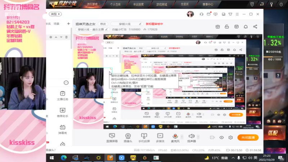Viewport: 288px width, 162px height.
Task: Open the blue K app on the taskbar
Action: 121,158
